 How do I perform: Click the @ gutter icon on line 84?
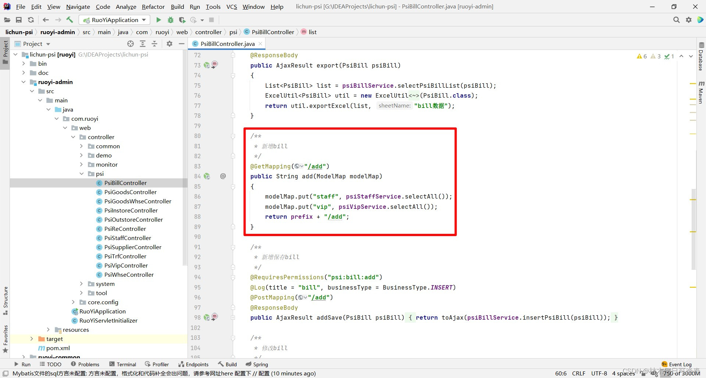pyautogui.click(x=223, y=176)
